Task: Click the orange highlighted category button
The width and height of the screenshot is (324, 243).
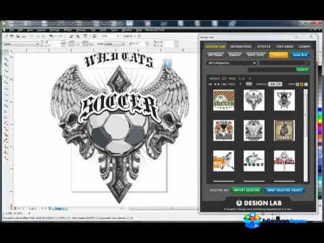Action: click(279, 55)
